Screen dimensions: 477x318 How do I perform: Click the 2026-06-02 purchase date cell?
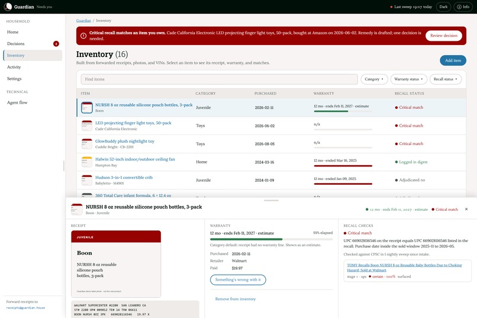click(x=265, y=126)
